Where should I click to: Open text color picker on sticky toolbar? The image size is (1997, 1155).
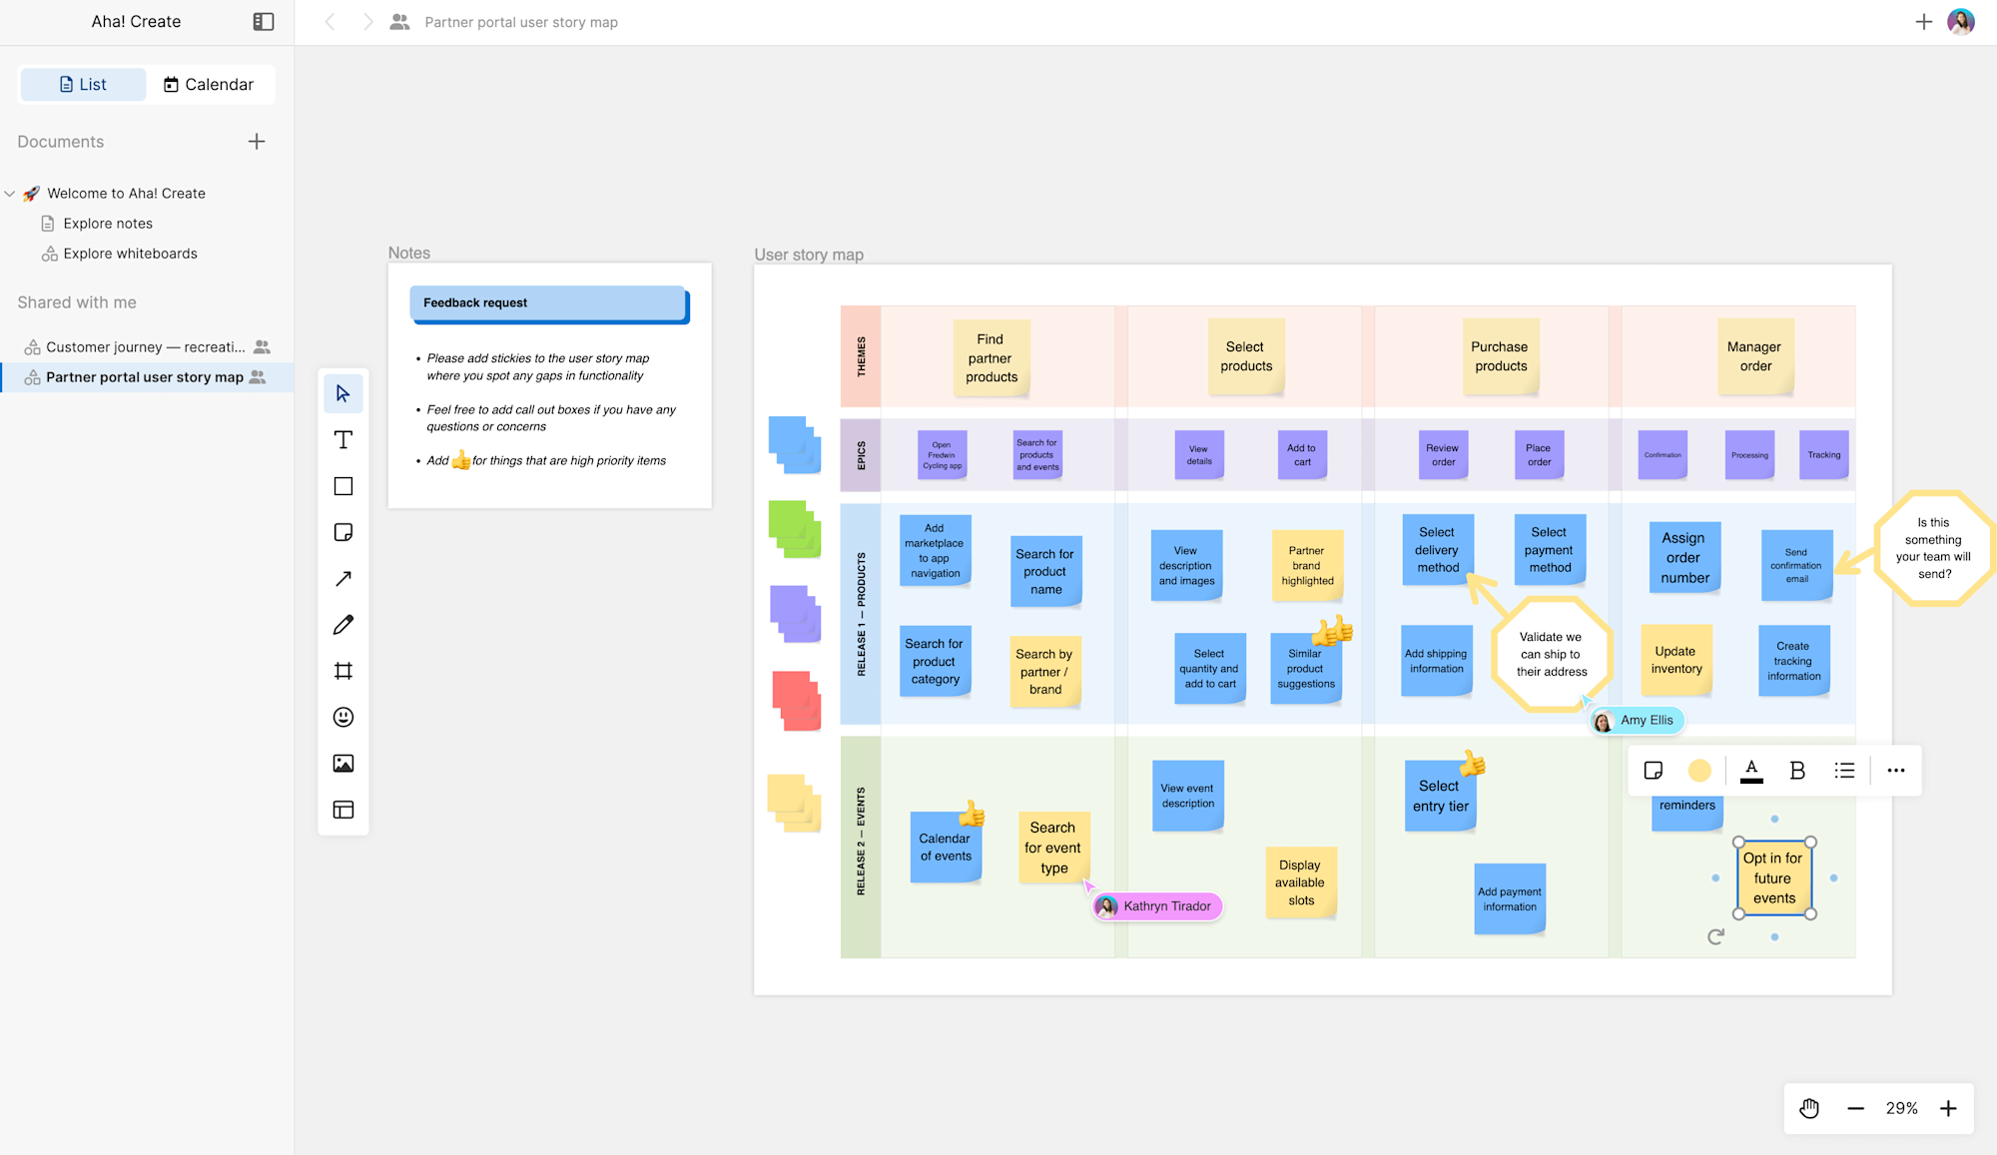click(x=1751, y=771)
